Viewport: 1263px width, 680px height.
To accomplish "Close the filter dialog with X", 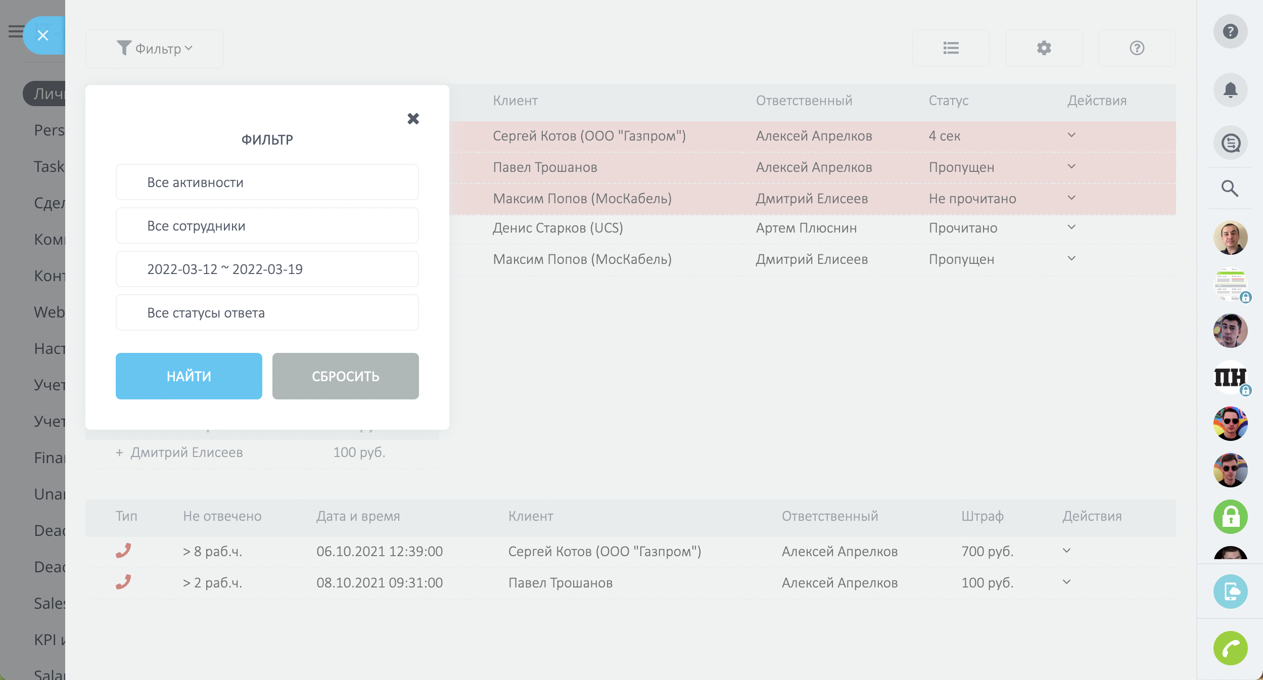I will pyautogui.click(x=413, y=119).
